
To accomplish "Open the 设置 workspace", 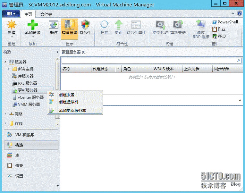I will point(31,176).
